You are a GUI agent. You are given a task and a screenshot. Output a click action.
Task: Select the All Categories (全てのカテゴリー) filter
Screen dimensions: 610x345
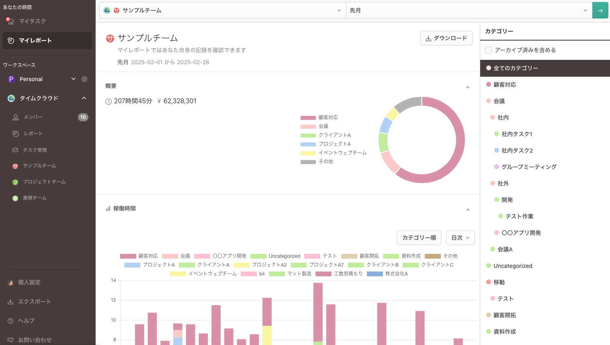[x=516, y=68]
